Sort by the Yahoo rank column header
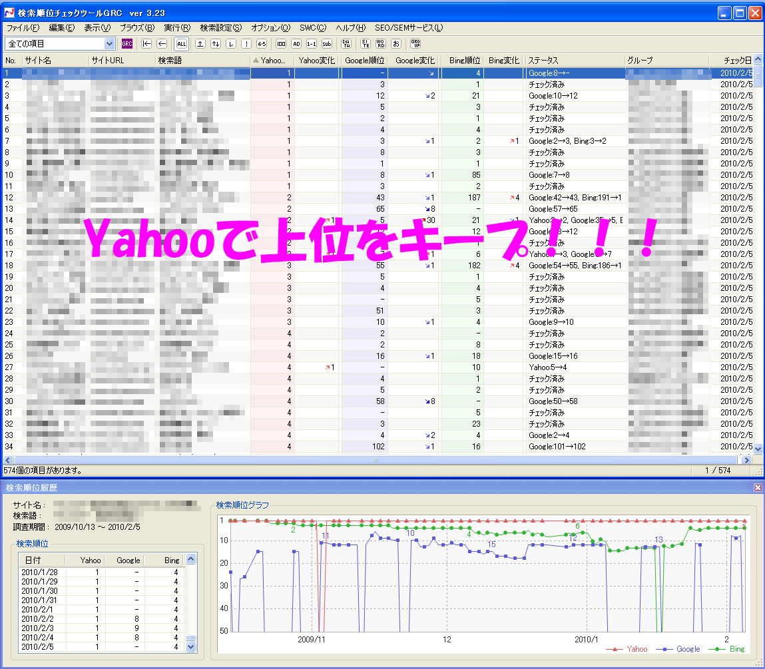 (272, 61)
